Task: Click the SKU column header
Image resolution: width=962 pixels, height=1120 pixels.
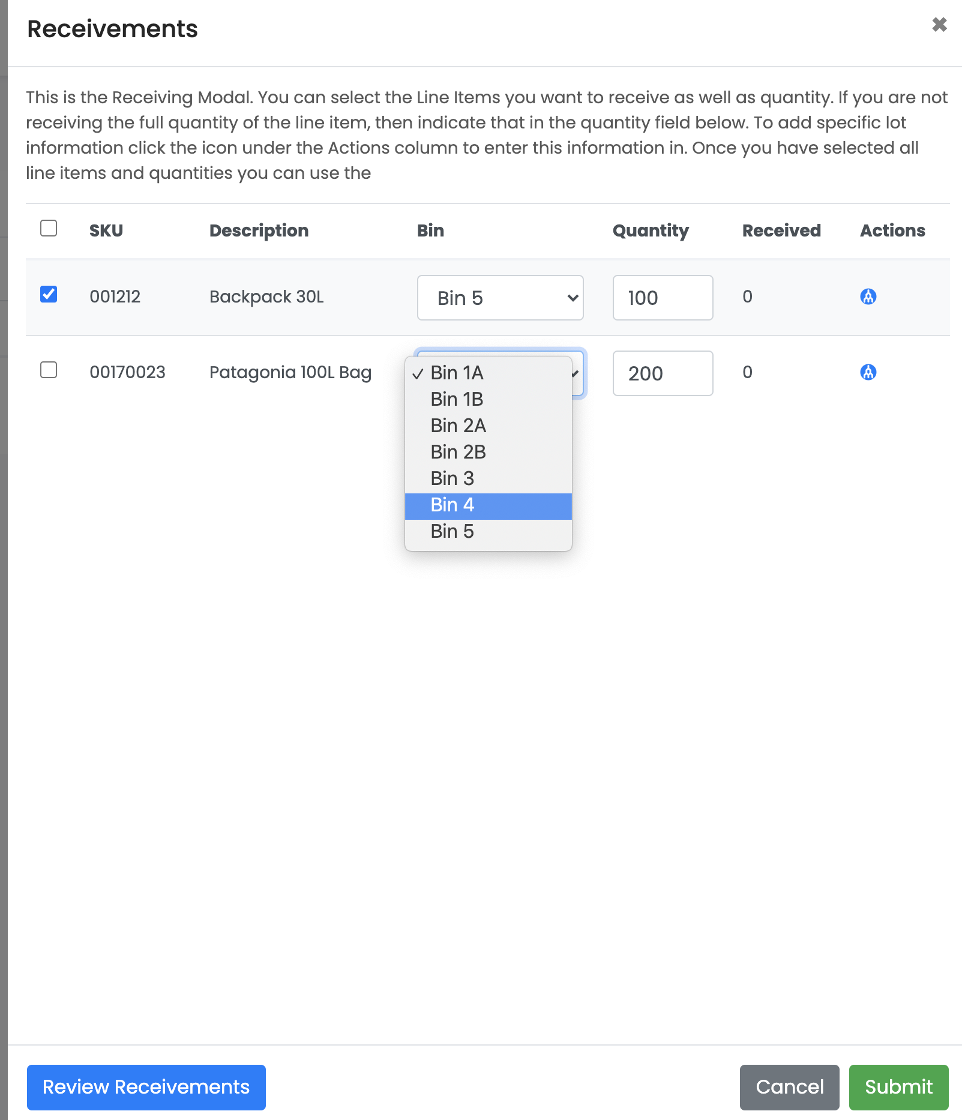Action: point(106,230)
